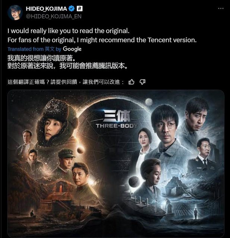Open the HIDEO_KOJIMA display name
This screenshot has width=230, height=238.
coord(46,9)
